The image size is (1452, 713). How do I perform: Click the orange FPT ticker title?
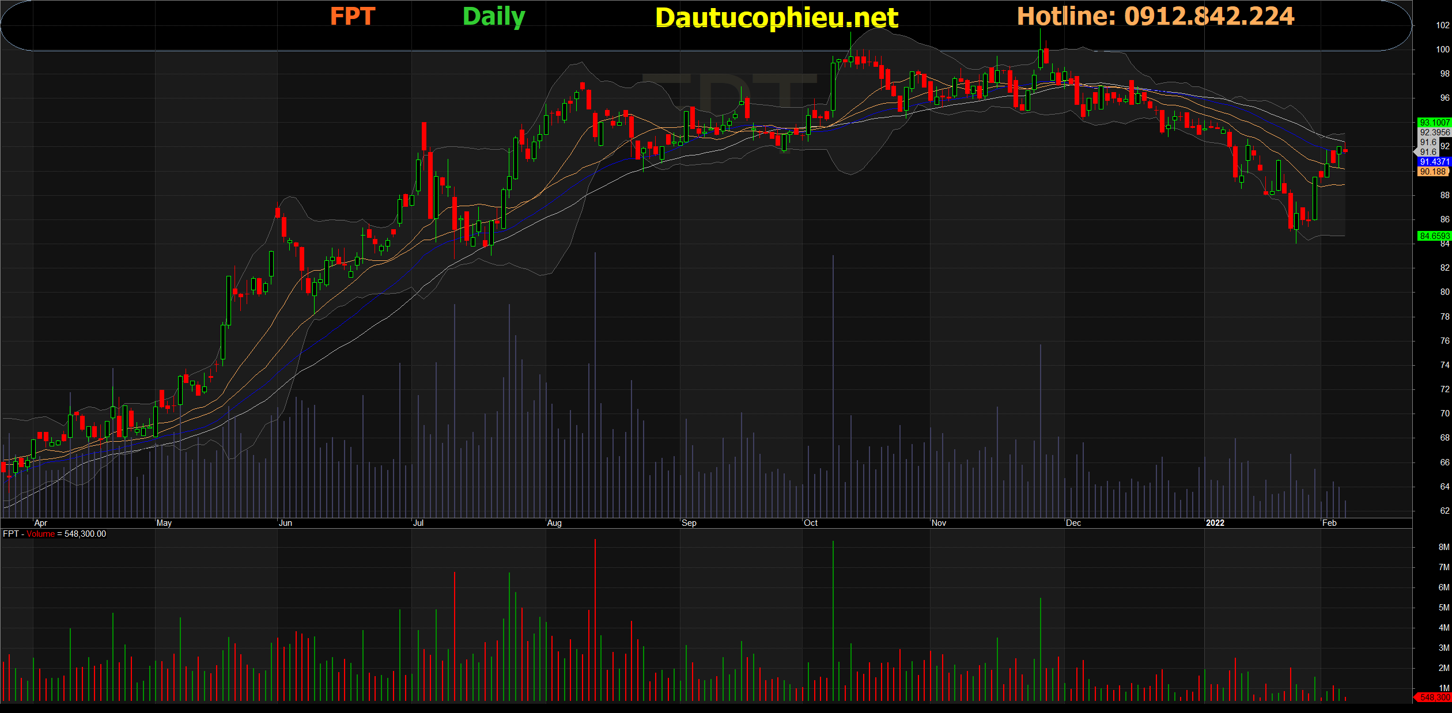[353, 16]
